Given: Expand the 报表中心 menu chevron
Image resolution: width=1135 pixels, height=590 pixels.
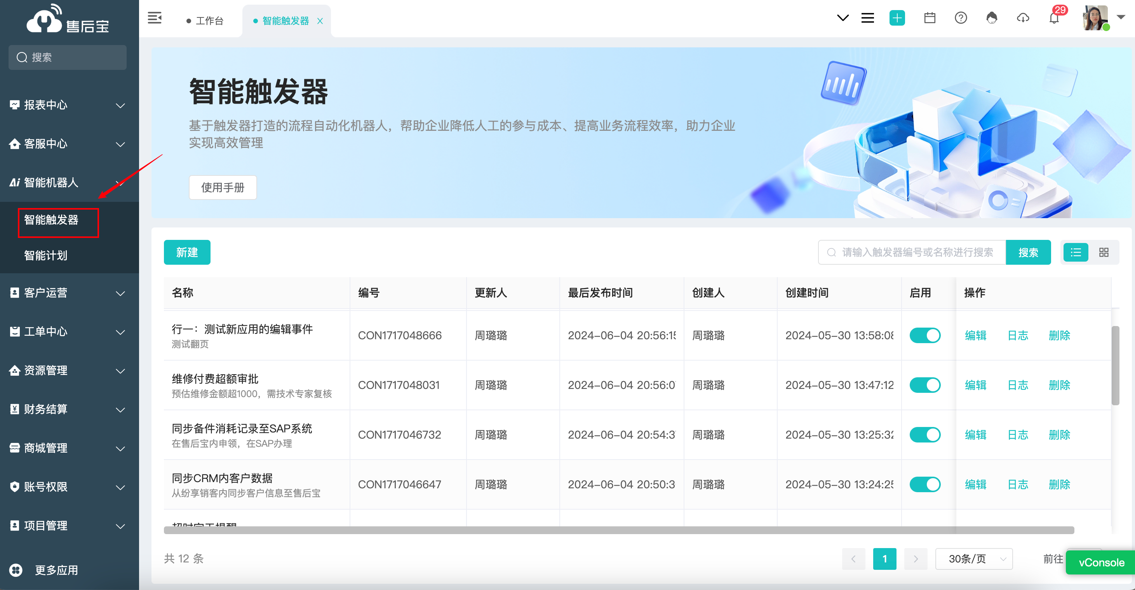Looking at the screenshot, I should [x=120, y=106].
